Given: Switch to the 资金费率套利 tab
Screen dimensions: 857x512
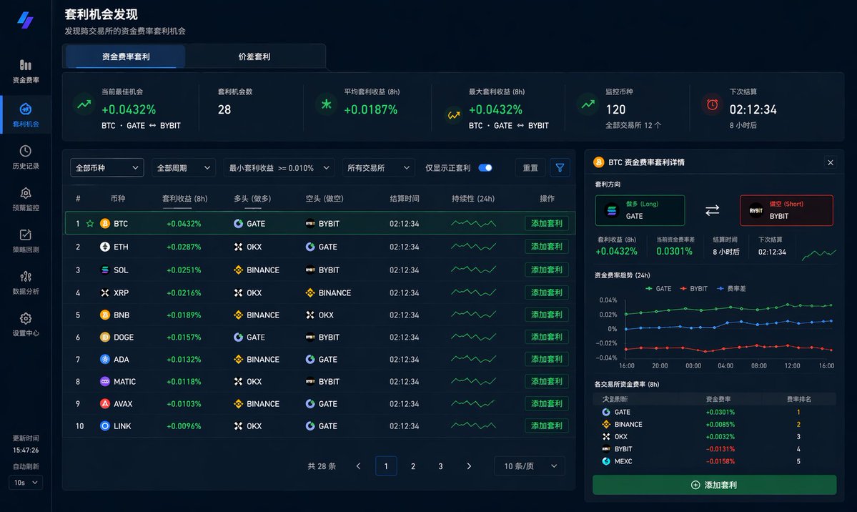Looking at the screenshot, I should click(x=126, y=56).
